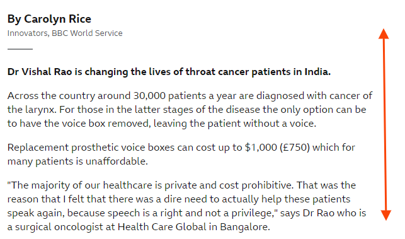Click the Innovators, BBC World Service byline
Image resolution: width=405 pixels, height=239 pixels.
(x=65, y=33)
